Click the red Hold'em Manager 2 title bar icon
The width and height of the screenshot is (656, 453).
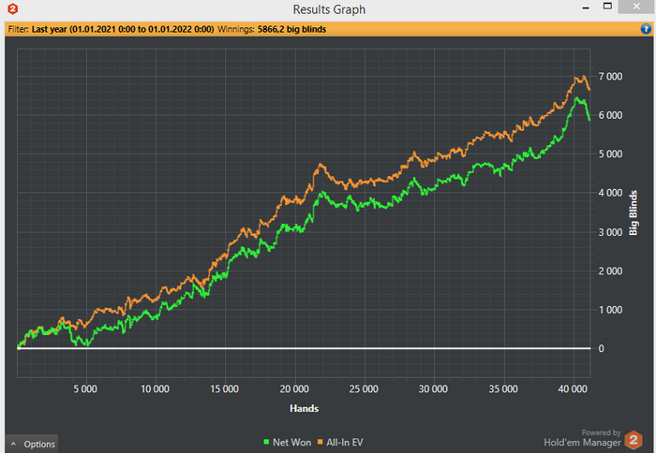point(12,8)
